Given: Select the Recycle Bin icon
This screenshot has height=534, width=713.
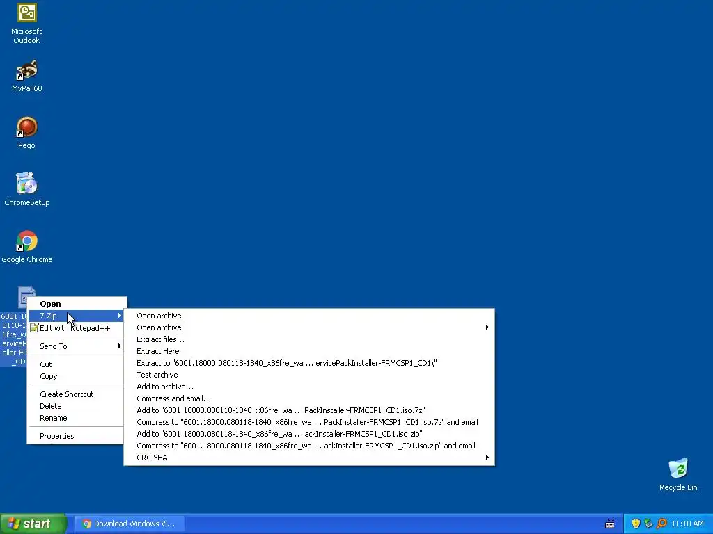Looking at the screenshot, I should (x=678, y=475).
